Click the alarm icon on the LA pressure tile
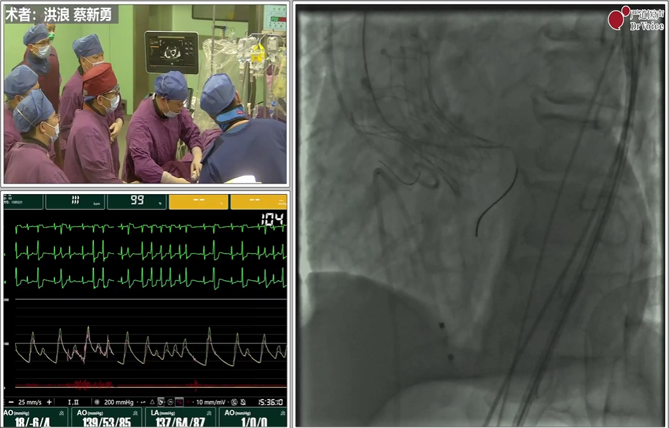 click(209, 413)
